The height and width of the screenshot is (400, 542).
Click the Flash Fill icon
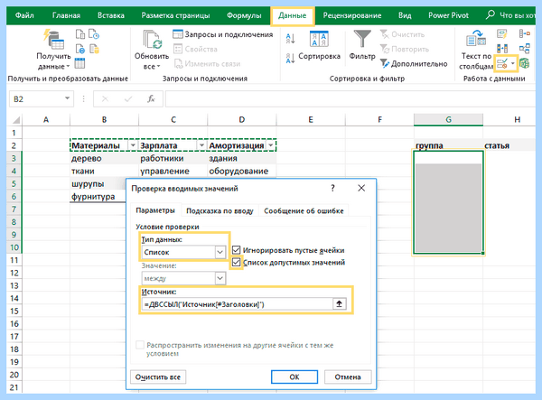502,33
